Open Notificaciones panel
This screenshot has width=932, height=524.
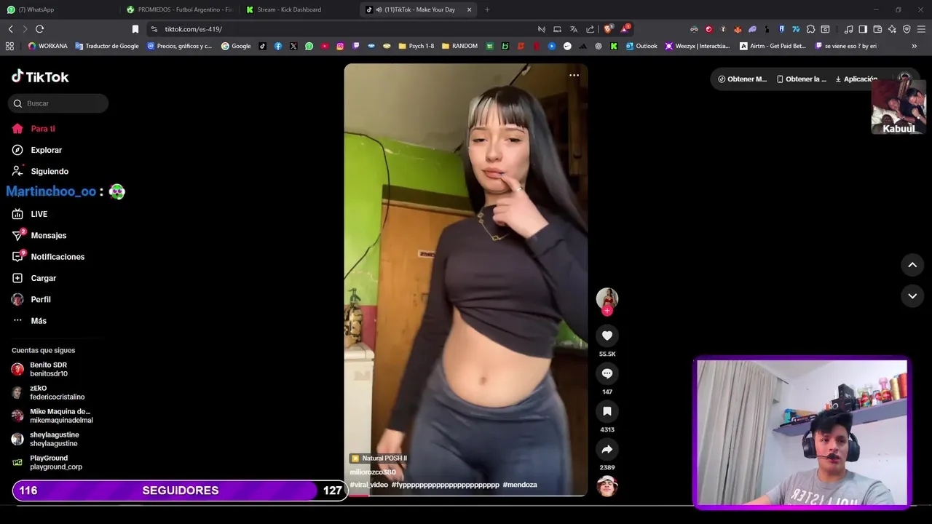[48, 256]
